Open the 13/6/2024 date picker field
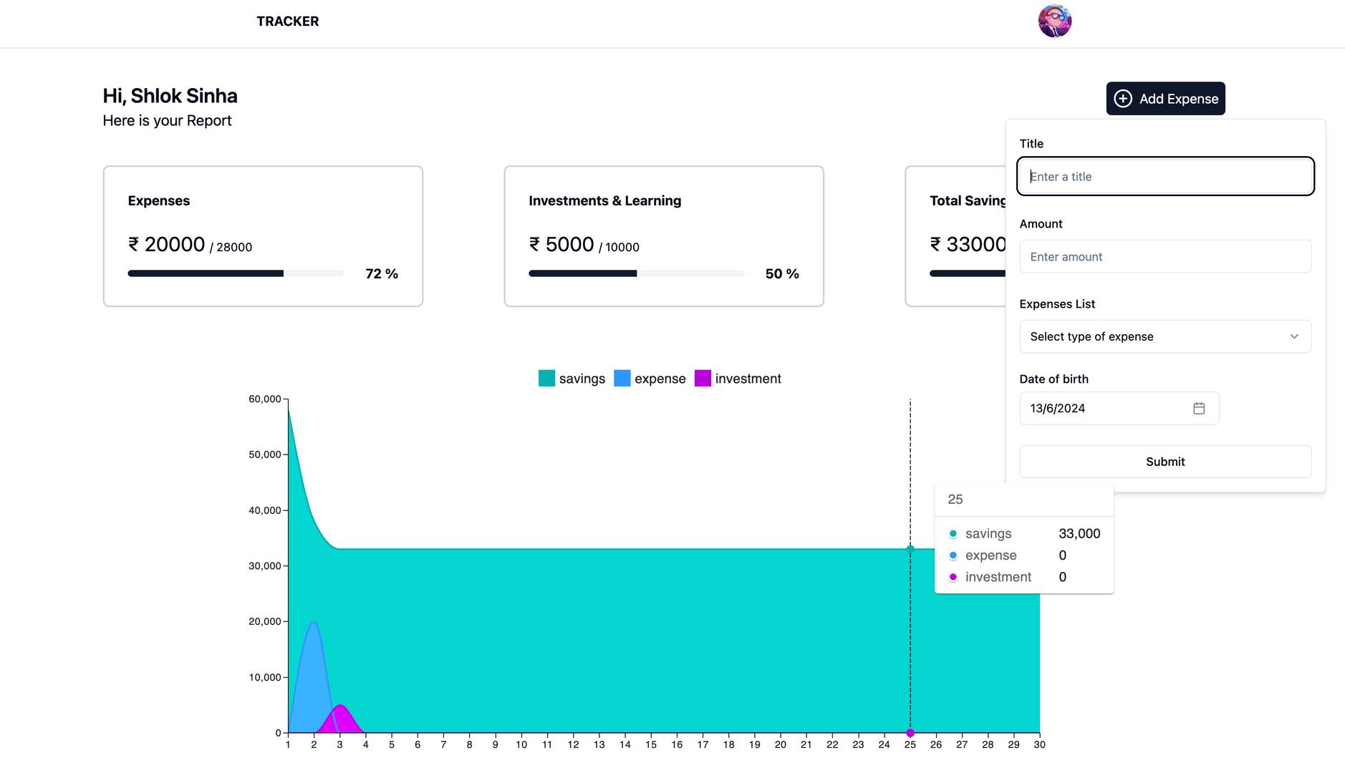The height and width of the screenshot is (773, 1345). click(1119, 408)
